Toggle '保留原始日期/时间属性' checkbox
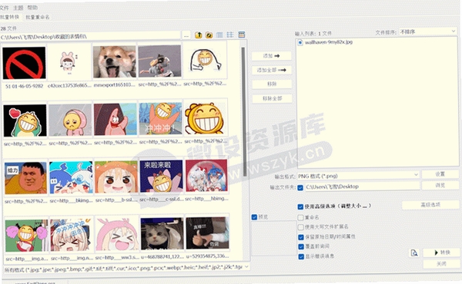Image resolution: width=462 pixels, height=284 pixels. (301, 237)
